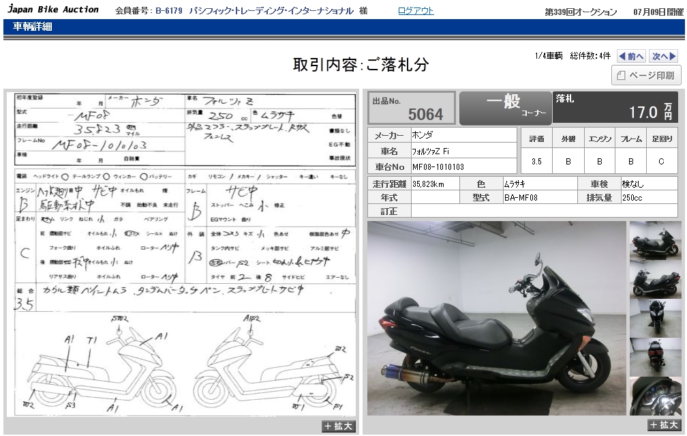Select the rear view thumbnail photo
Image resolution: width=687 pixels, height=436 pixels.
tap(656, 357)
